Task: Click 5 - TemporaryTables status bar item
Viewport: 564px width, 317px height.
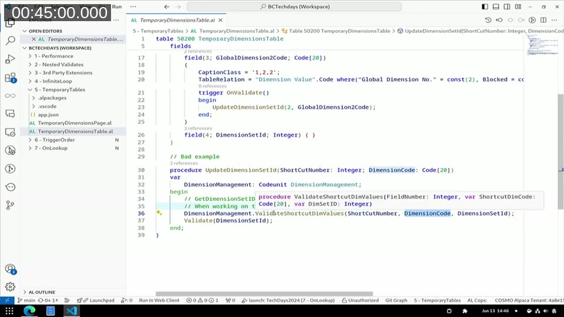Action: [x=437, y=300]
